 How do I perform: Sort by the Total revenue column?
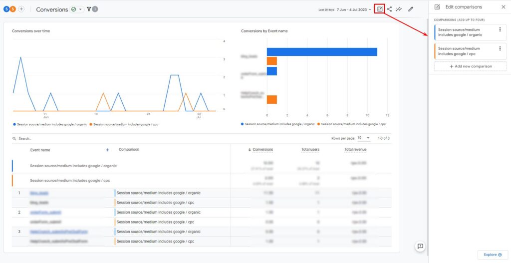pos(355,150)
